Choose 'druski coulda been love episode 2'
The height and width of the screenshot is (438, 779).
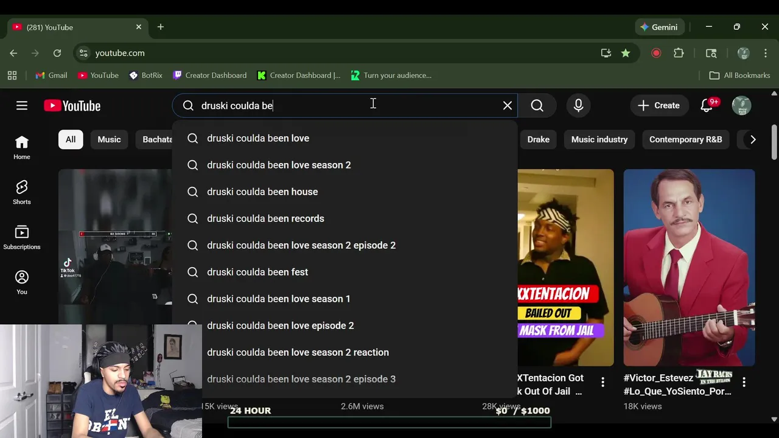point(345,325)
